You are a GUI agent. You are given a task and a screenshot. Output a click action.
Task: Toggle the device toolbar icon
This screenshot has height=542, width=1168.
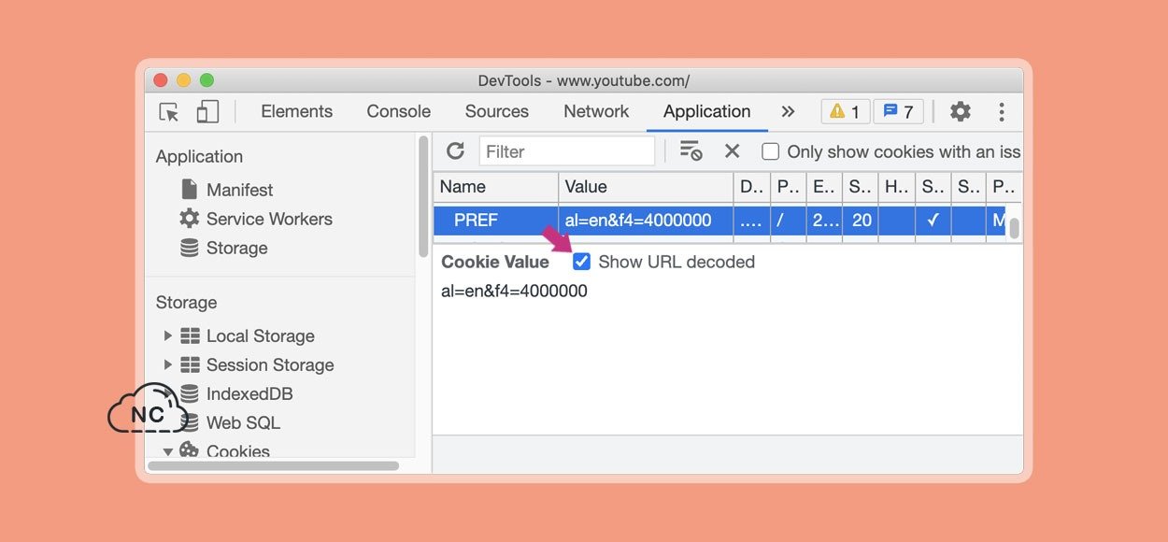tap(207, 112)
